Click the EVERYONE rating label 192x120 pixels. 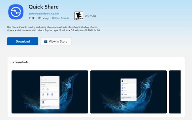(x=90, y=16)
